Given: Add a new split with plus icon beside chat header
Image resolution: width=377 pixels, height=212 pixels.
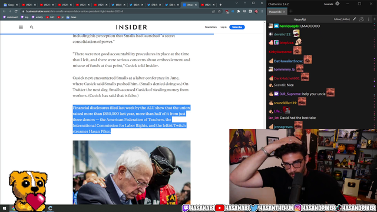Looking at the screenshot, I should tap(374, 19).
